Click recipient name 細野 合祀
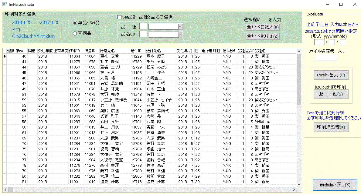Image resolution: width=361 pixels, height=194 pixels. [x=156, y=160]
